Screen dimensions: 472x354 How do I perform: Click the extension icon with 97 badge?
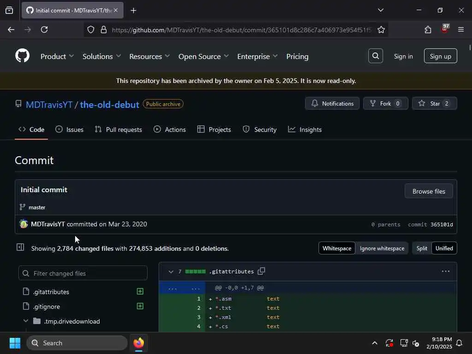(445, 29)
